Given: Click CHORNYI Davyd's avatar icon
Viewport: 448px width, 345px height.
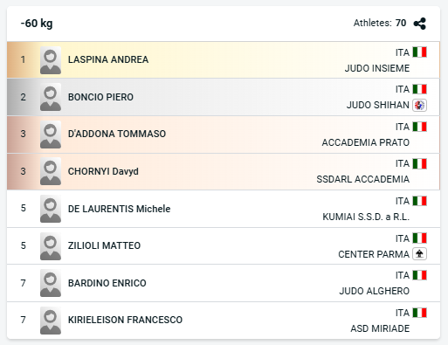Looking at the screenshot, I should 51,171.
